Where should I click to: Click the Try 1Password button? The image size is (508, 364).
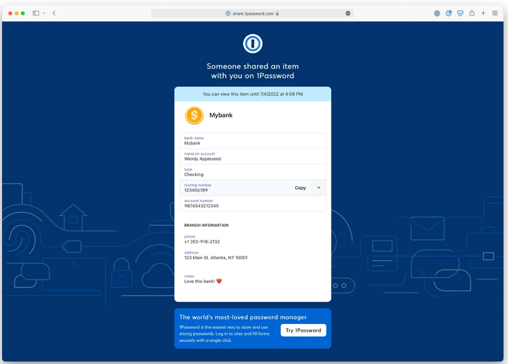coord(304,330)
